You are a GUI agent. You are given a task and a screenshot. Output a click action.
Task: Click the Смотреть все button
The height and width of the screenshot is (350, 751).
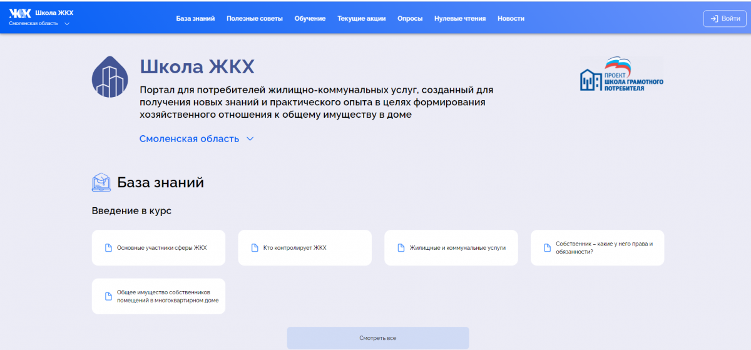coord(378,338)
